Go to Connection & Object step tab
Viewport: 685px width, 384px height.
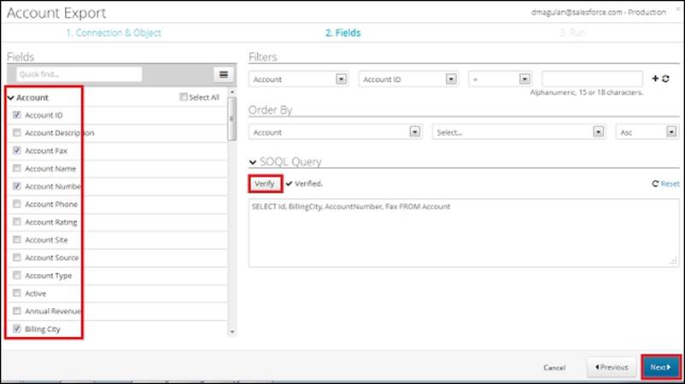tap(114, 33)
